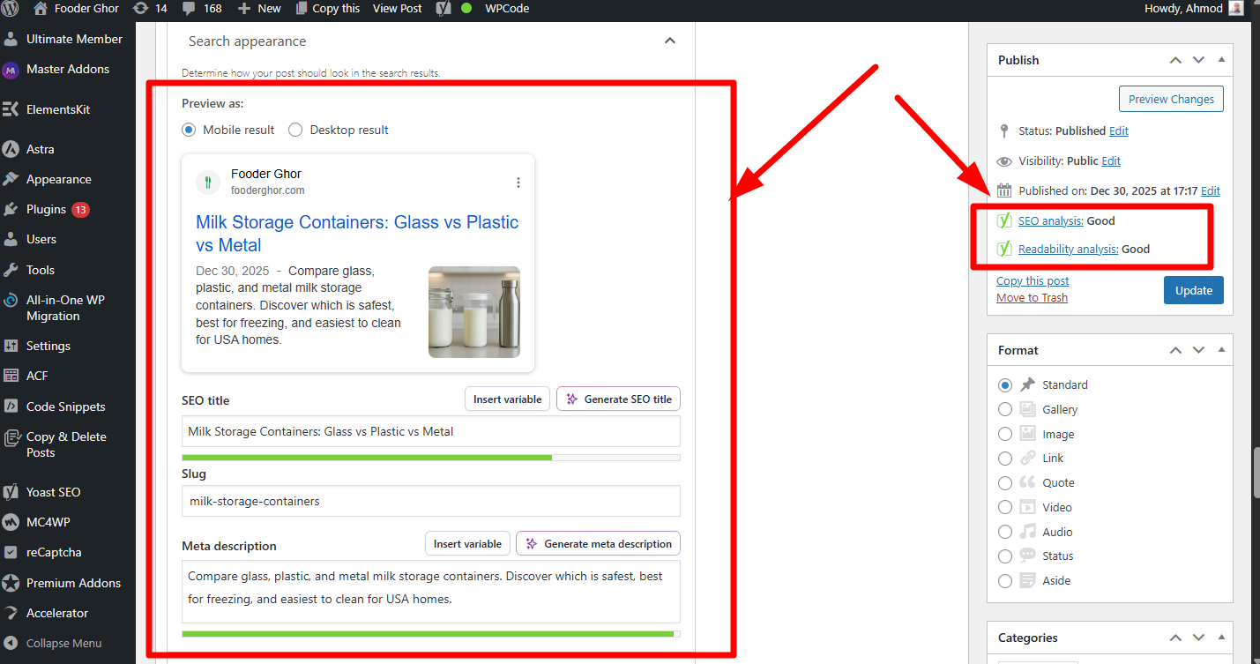Select the Gallery post format
1260x664 pixels.
[1005, 409]
